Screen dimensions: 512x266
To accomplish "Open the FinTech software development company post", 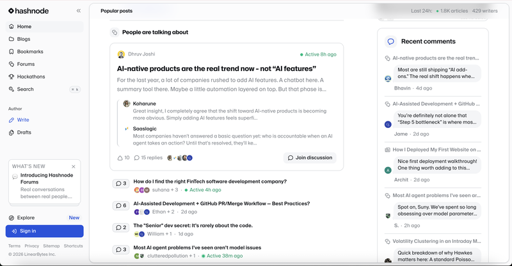I will coord(210,182).
